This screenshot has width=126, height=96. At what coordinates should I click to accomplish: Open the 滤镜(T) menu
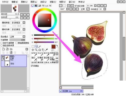tap(53, 2)
